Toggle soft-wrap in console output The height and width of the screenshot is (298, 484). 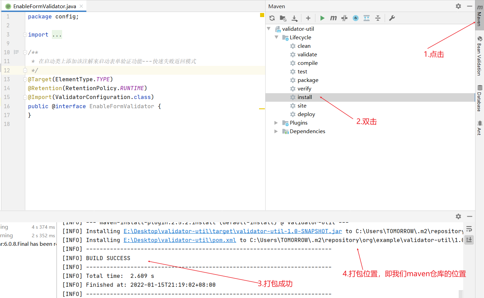[469, 229]
